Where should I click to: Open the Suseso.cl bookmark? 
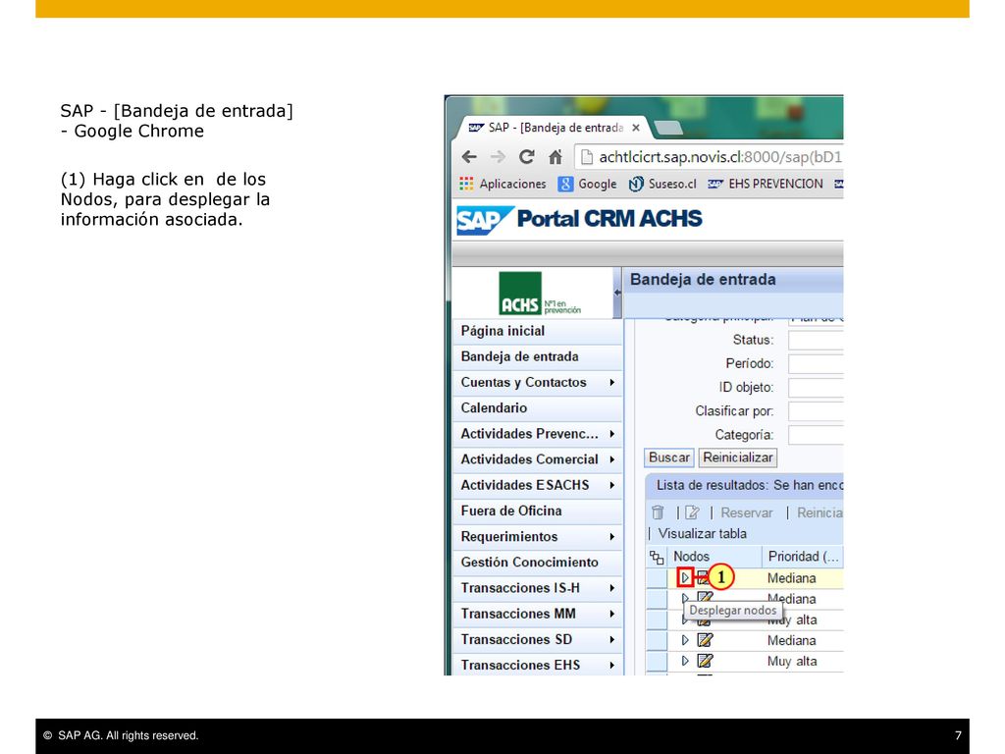click(662, 184)
